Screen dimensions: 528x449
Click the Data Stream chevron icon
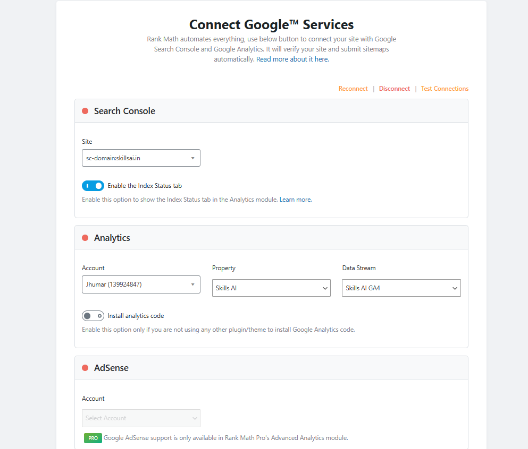pos(455,288)
